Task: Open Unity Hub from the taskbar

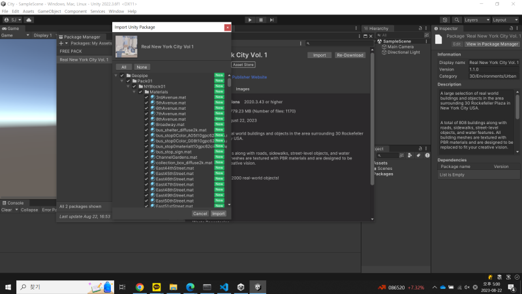Action: coord(241,287)
